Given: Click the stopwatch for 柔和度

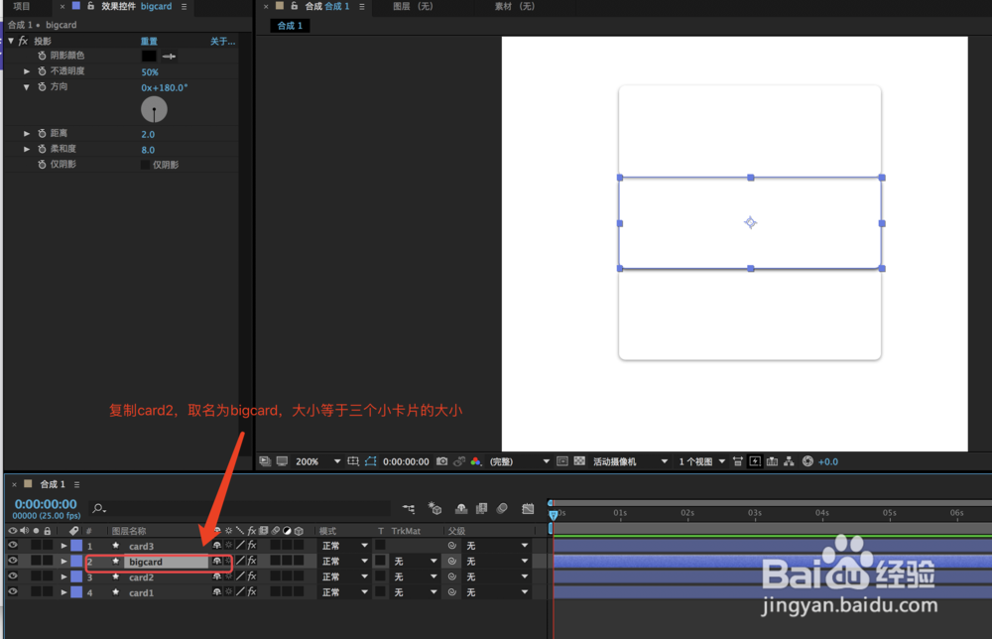Looking at the screenshot, I should tap(42, 149).
